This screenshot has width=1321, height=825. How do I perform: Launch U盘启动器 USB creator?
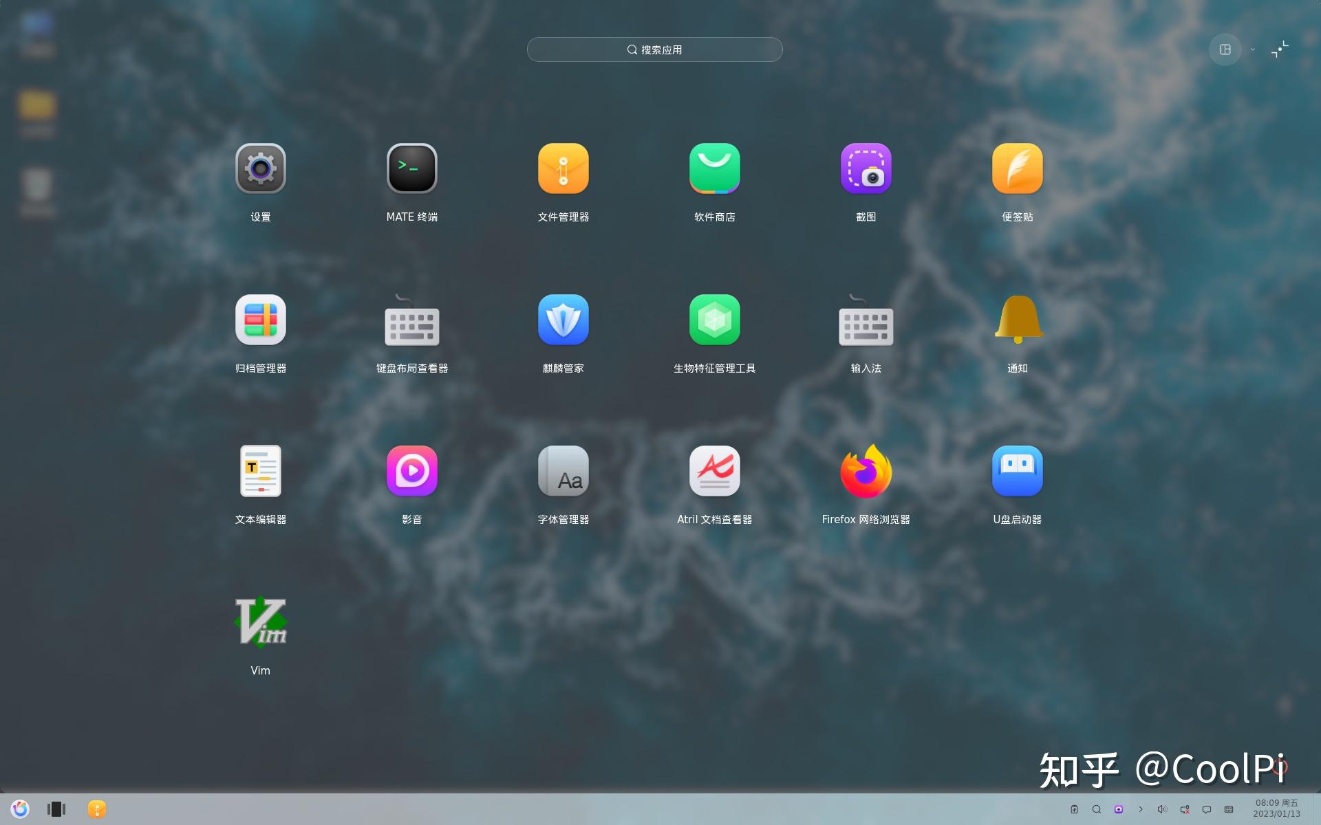pyautogui.click(x=1017, y=472)
